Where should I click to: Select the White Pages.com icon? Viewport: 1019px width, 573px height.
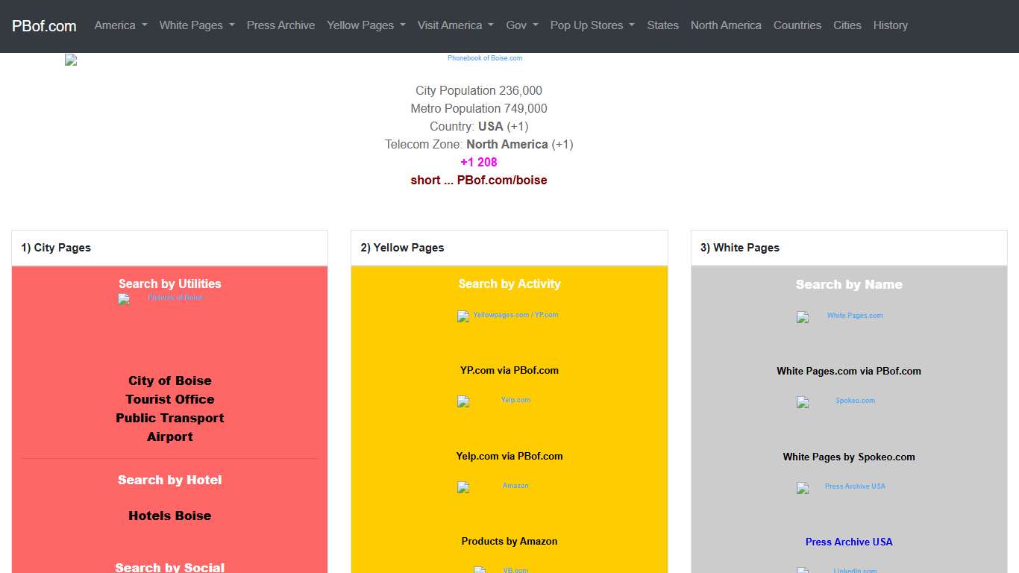[803, 317]
